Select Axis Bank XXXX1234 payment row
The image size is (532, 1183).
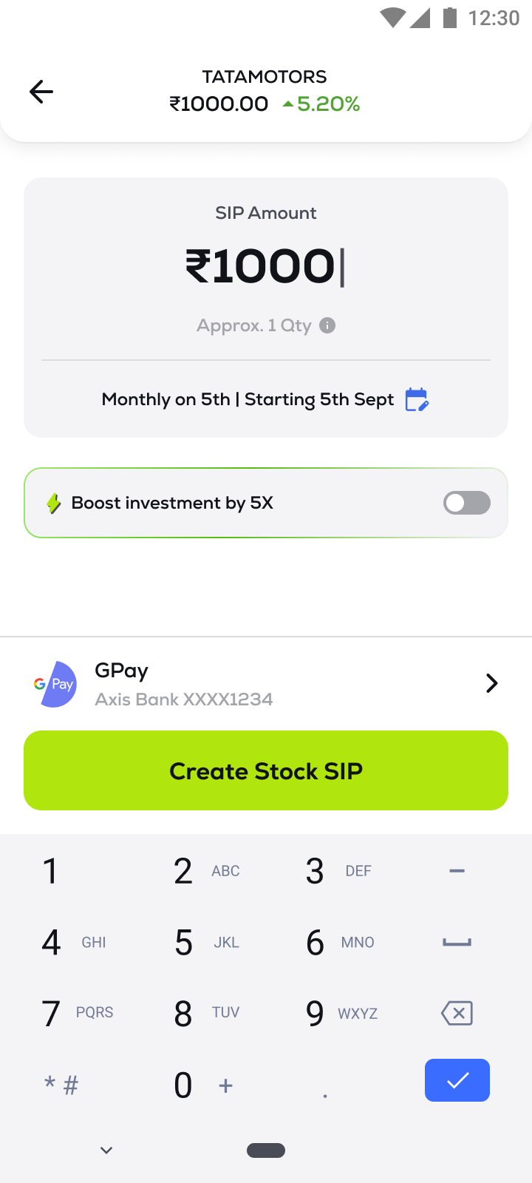click(x=184, y=699)
